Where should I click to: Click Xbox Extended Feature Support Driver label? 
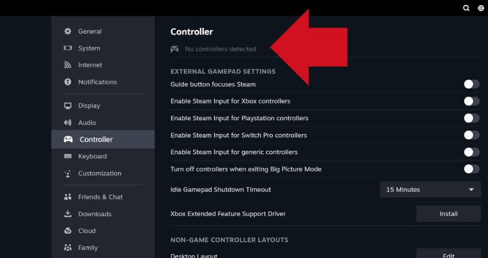click(x=228, y=213)
